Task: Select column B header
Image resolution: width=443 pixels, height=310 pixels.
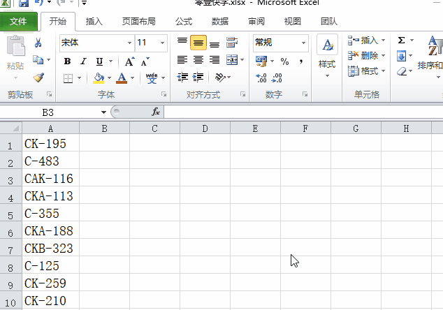Action: point(105,128)
